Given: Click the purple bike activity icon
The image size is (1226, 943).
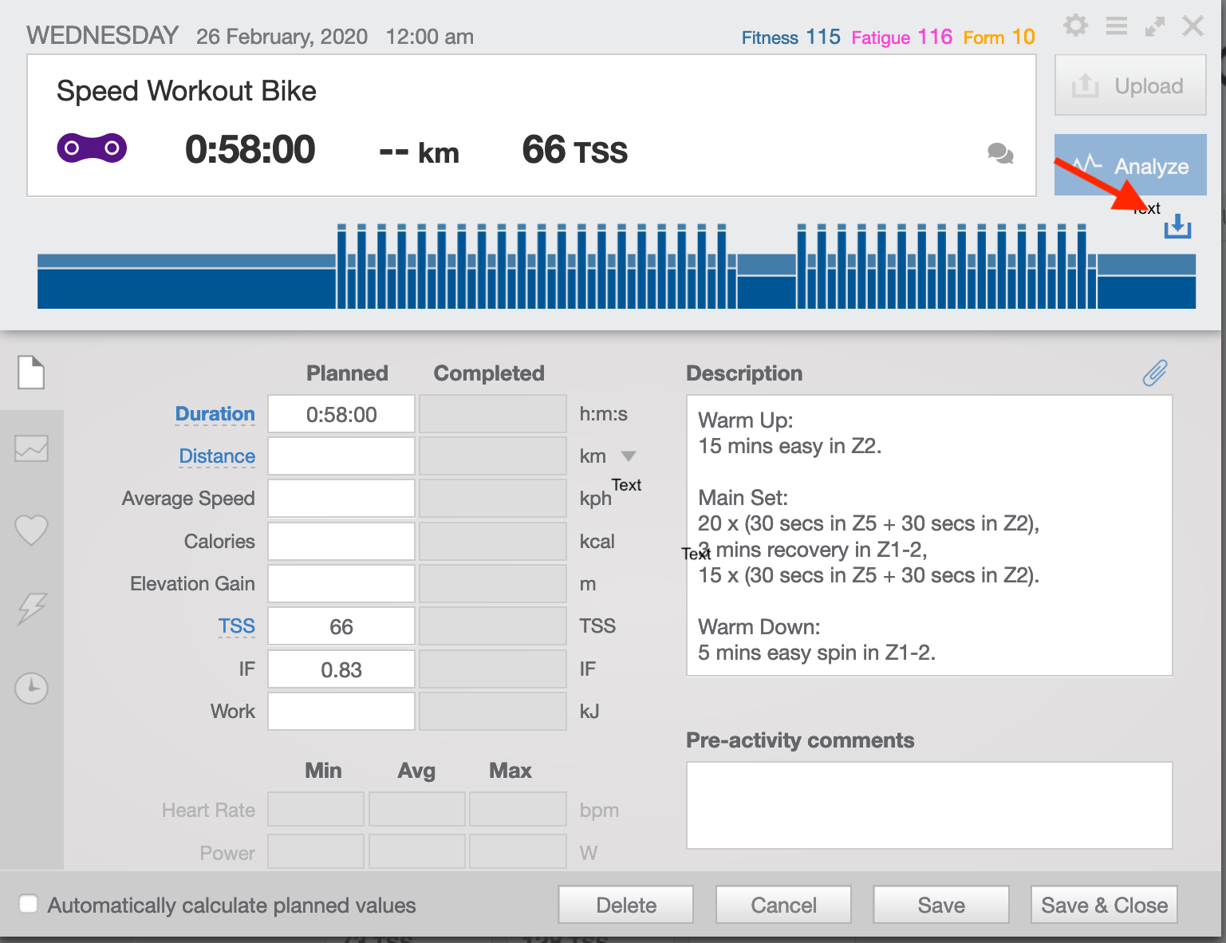Looking at the screenshot, I should click(91, 148).
